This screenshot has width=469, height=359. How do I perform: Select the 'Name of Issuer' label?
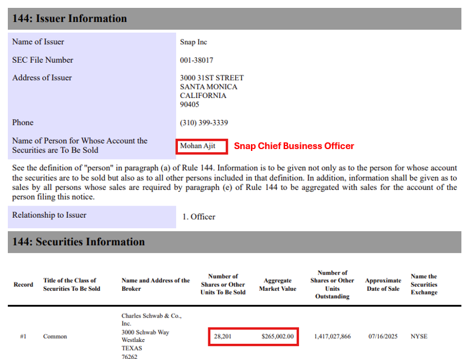tap(38, 41)
